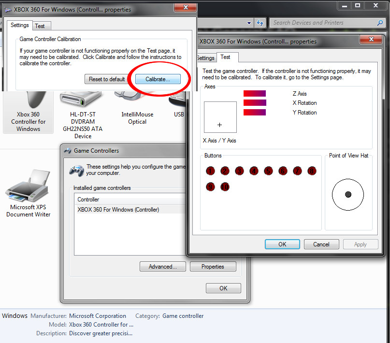Screen dimensions: 390x343
Task: Click Properties in Game Controllers window
Action: (x=213, y=267)
